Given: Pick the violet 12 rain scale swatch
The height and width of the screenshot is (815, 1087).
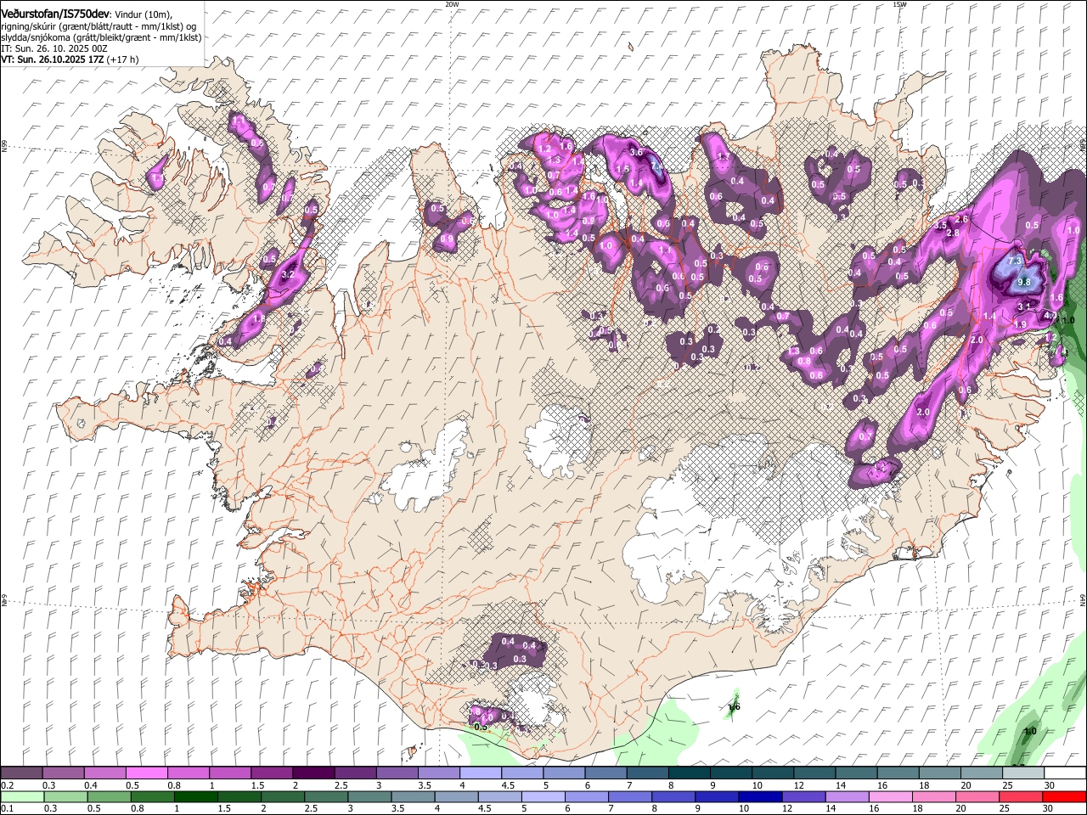Looking at the screenshot, I should pos(804,797).
